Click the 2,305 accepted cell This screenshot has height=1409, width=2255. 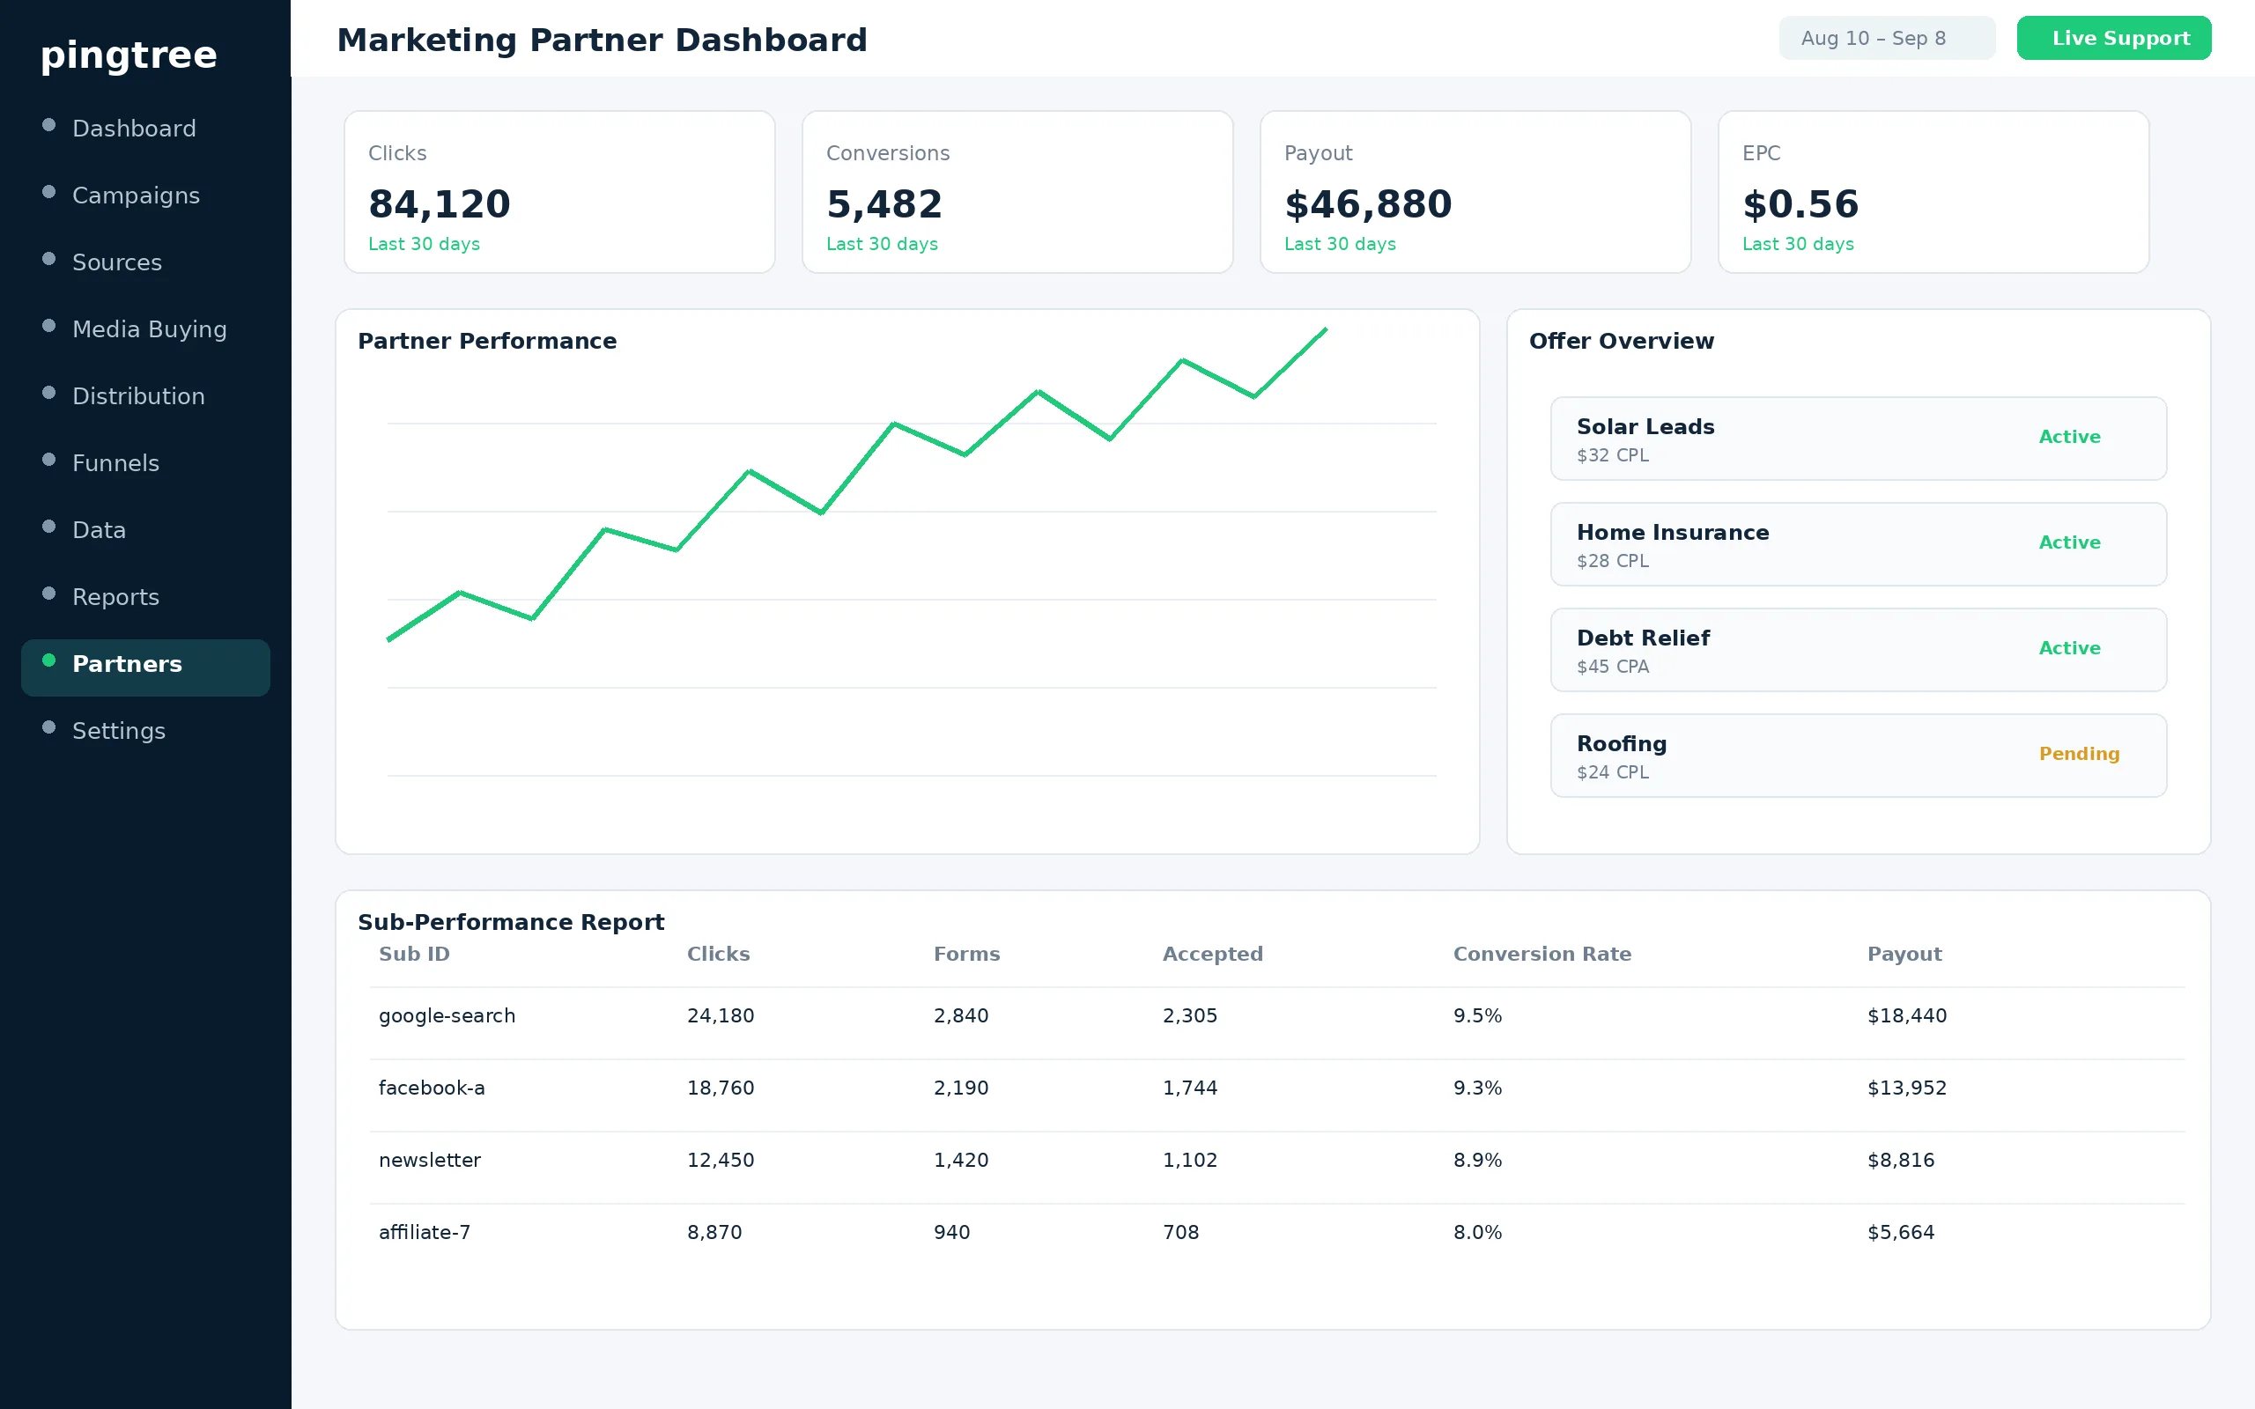coord(1190,1015)
